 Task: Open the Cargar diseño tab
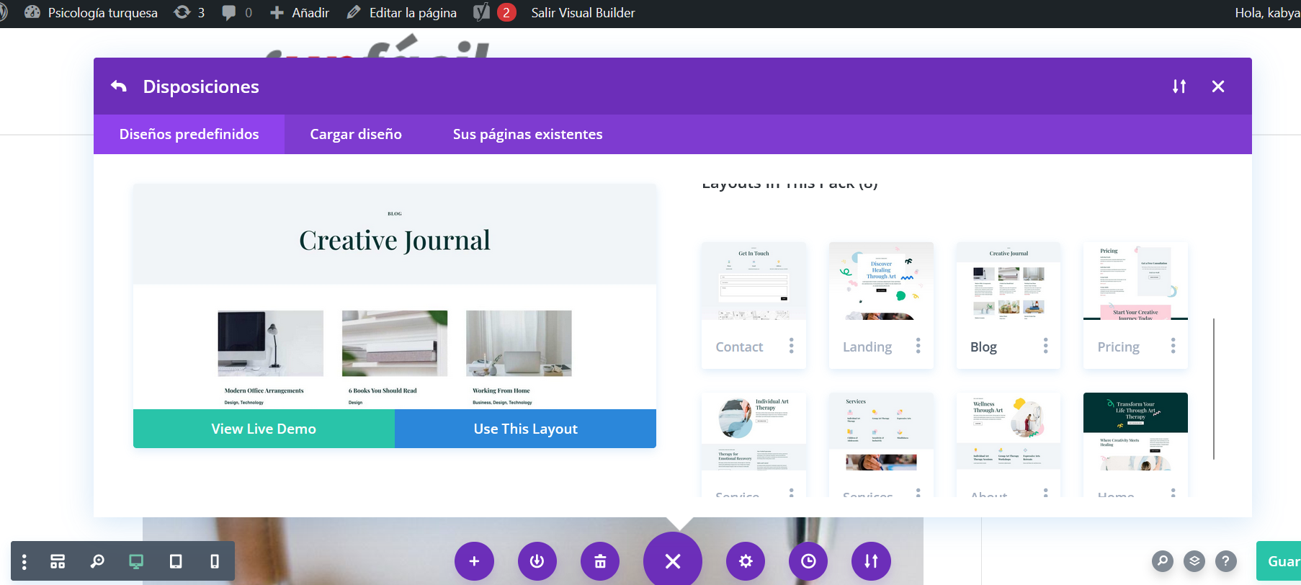click(x=356, y=134)
